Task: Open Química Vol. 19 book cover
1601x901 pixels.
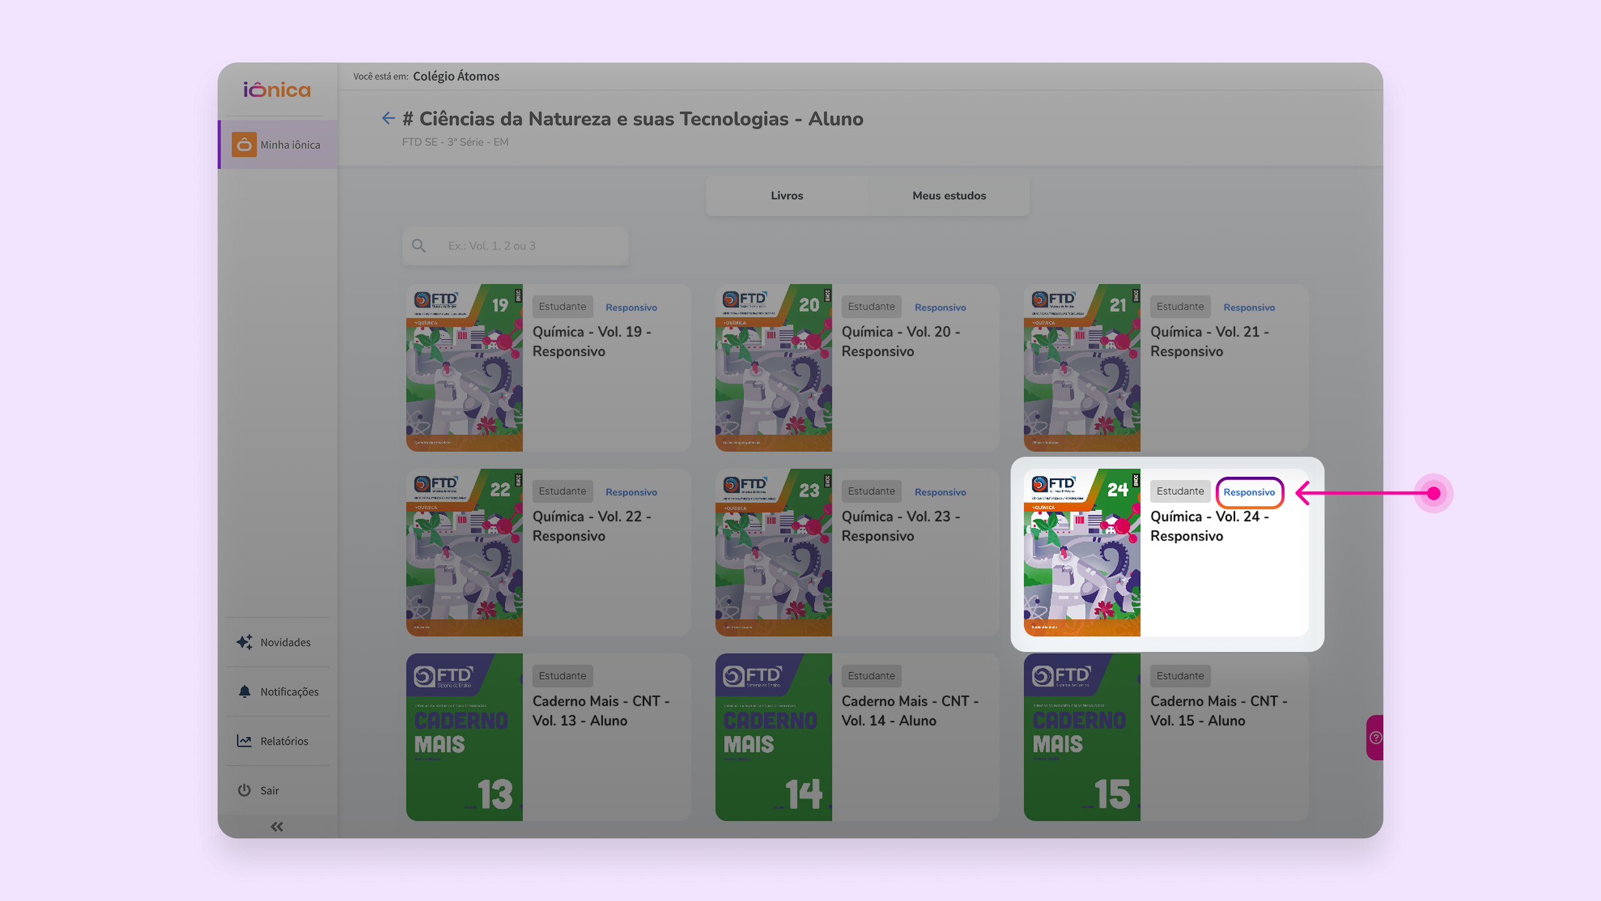Action: [x=464, y=368]
